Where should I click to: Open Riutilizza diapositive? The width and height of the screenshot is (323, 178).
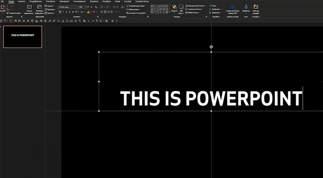coord(39,9)
